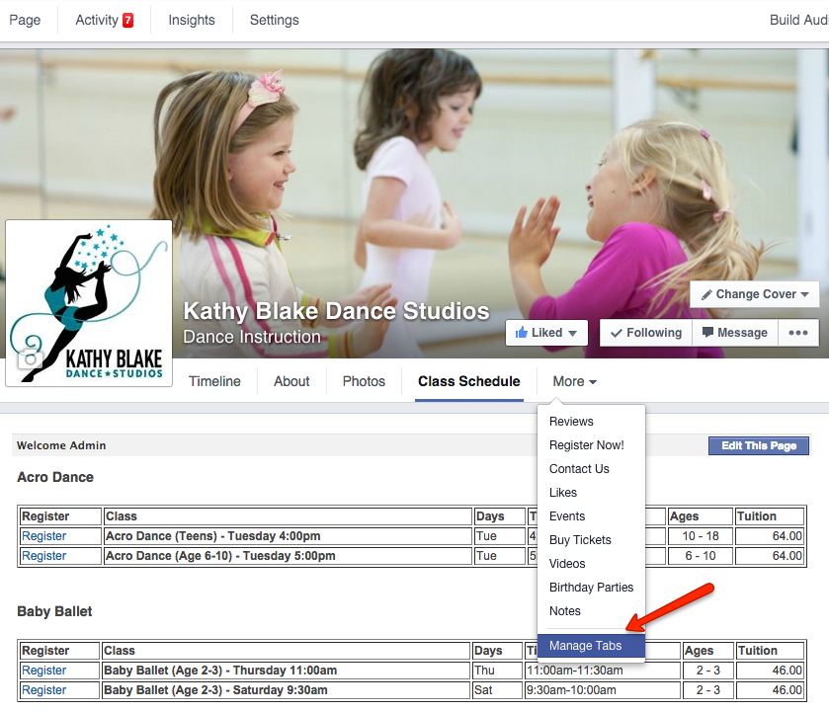Viewport: 829px width, 711px height.
Task: Click the 11:00am-11:30am time cell
Action: coord(603,671)
